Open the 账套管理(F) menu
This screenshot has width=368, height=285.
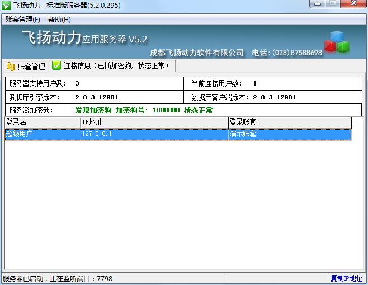[x=23, y=19]
